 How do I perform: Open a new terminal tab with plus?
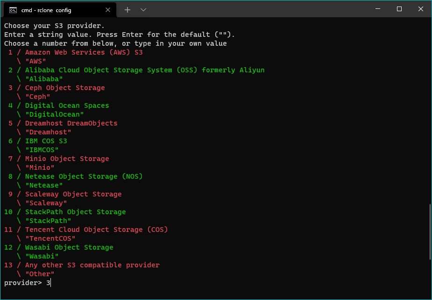click(x=127, y=10)
